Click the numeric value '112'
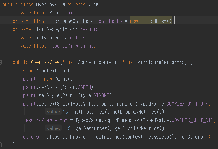218x149 pixels. pos(67,128)
